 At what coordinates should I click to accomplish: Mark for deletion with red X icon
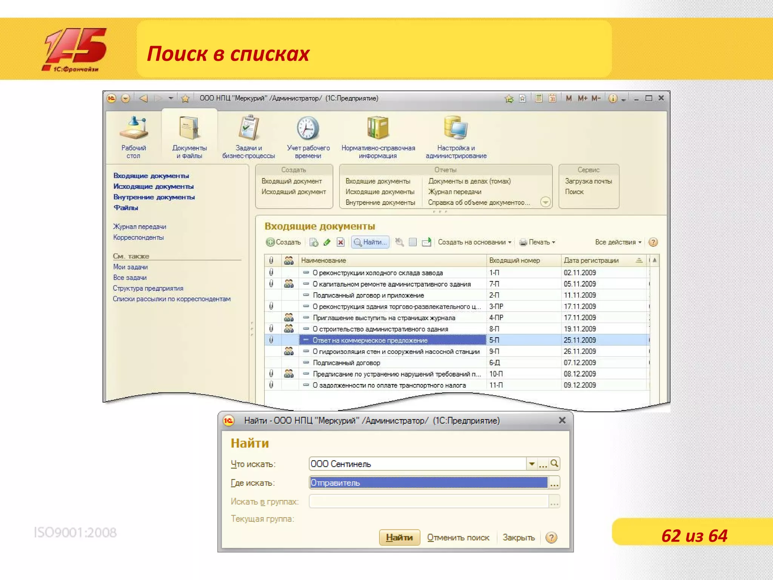(340, 242)
